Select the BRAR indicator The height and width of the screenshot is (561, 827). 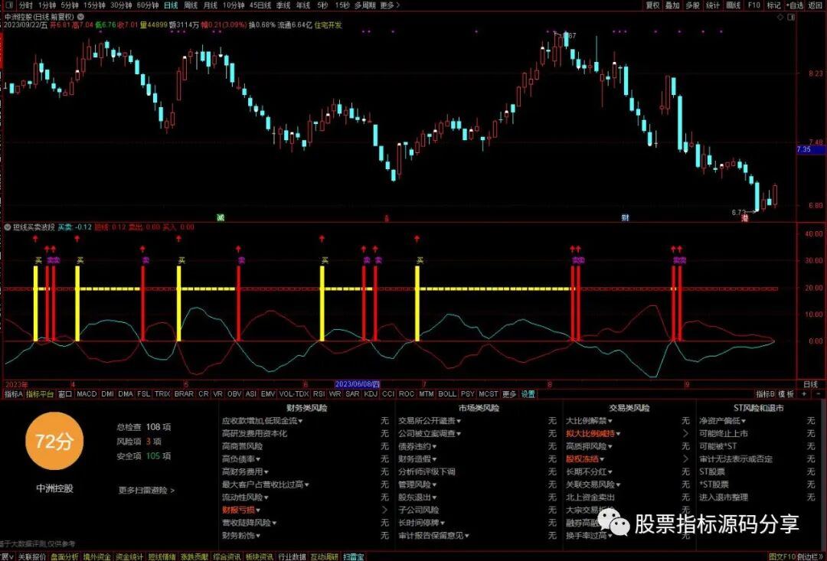tap(184, 394)
